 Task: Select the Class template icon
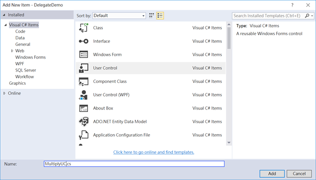tap(83, 28)
